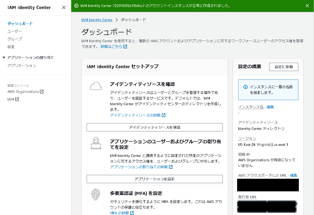Collapse the アプリケーションの割り当て section triangle
Viewport: 314px width, 215px height.
tap(4, 58)
